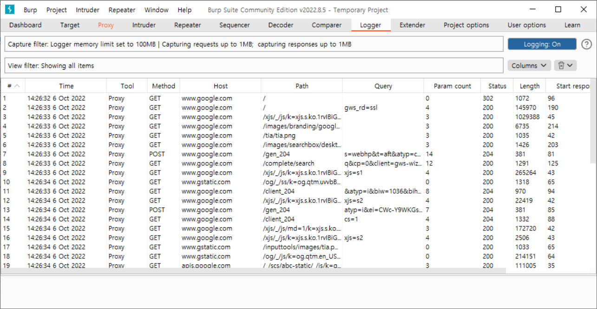Open the Help menu
Screen dimensions: 597x309
(184, 10)
